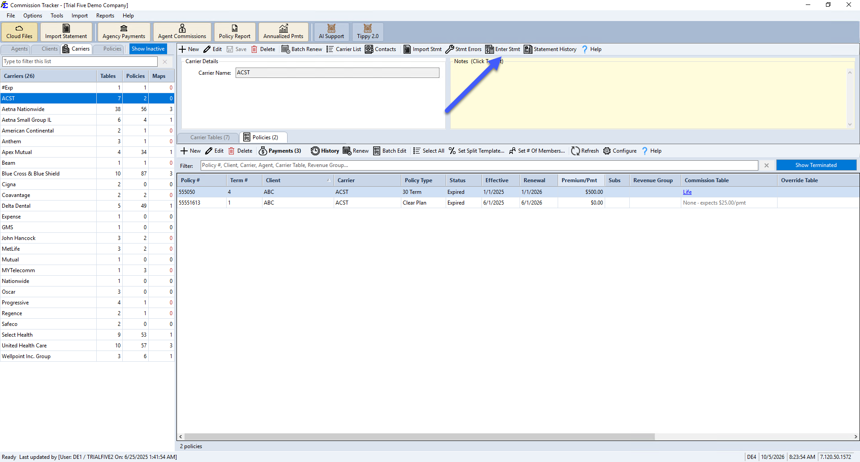Toggle Show Inactive carriers
860x462 pixels.
148,49
